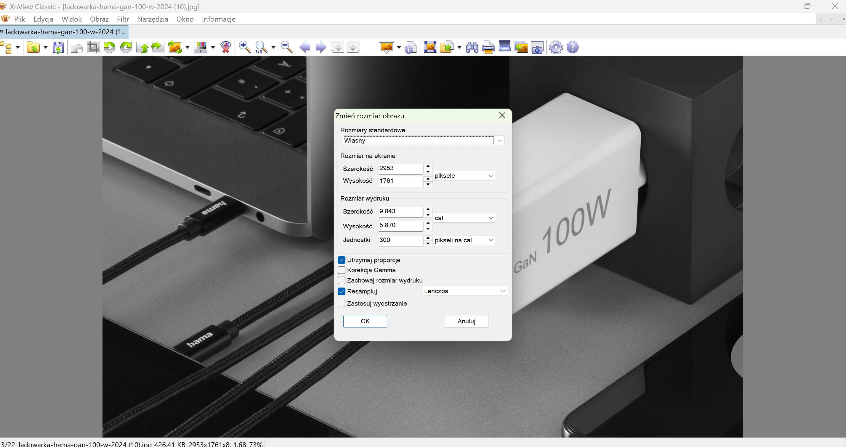Enable Korekcja Gamma checkbox
The height and width of the screenshot is (447, 846).
click(x=342, y=270)
